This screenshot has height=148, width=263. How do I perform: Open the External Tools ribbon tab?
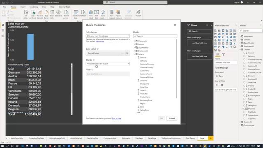coord(65,7)
